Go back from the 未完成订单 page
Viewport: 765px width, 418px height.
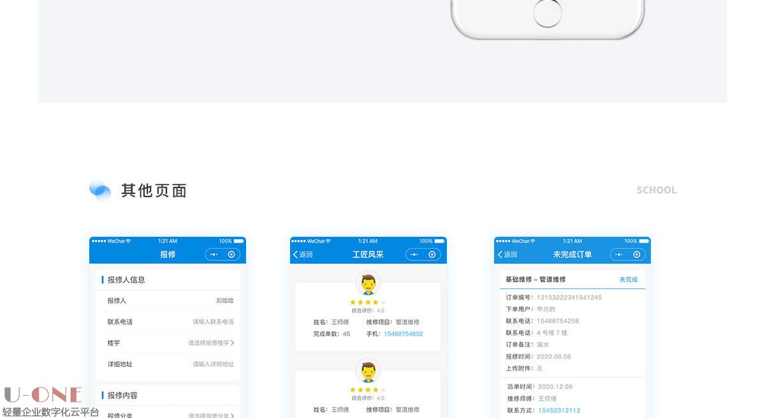(x=507, y=255)
